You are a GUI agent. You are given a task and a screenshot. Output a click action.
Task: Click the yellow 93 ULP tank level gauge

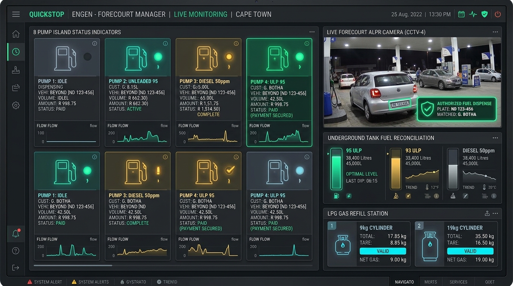pyautogui.click(x=396, y=169)
